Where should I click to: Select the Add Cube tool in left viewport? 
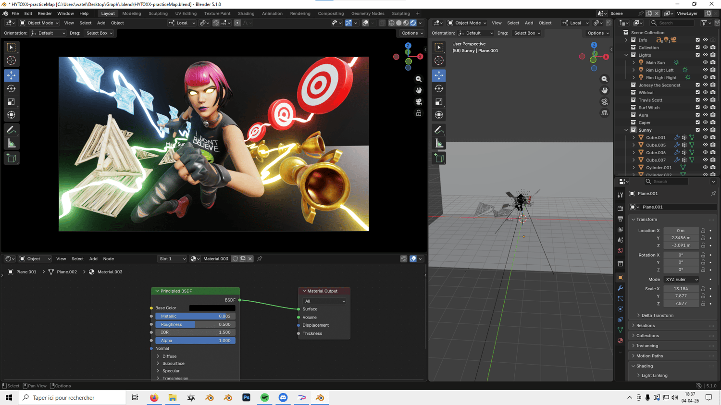(x=12, y=158)
